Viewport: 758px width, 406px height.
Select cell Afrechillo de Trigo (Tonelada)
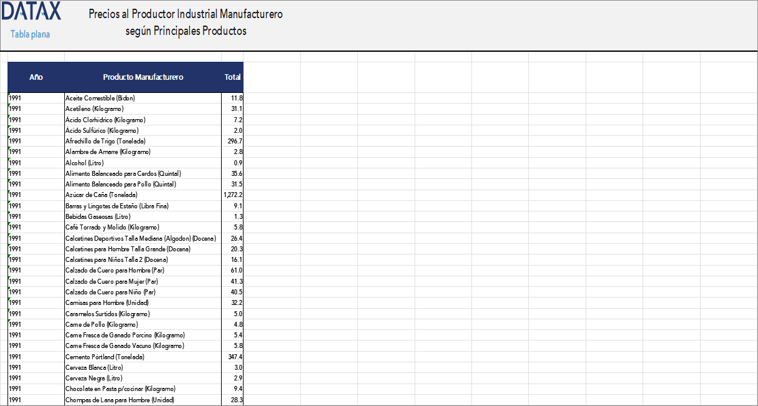point(143,141)
